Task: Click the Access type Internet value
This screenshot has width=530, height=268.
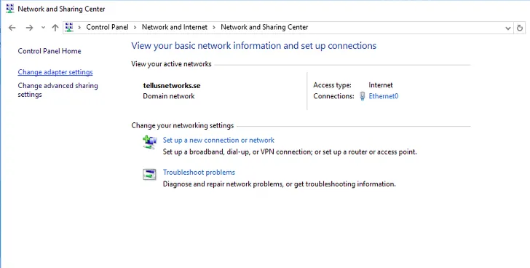Action: pyautogui.click(x=381, y=85)
